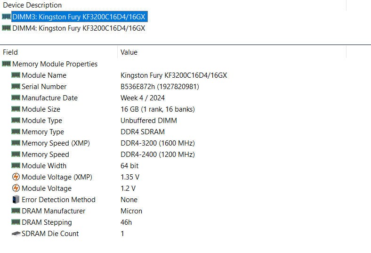Viewport: 371px width, 253px height.
Task: Select the Manufacture Date field label
Action: pos(50,98)
